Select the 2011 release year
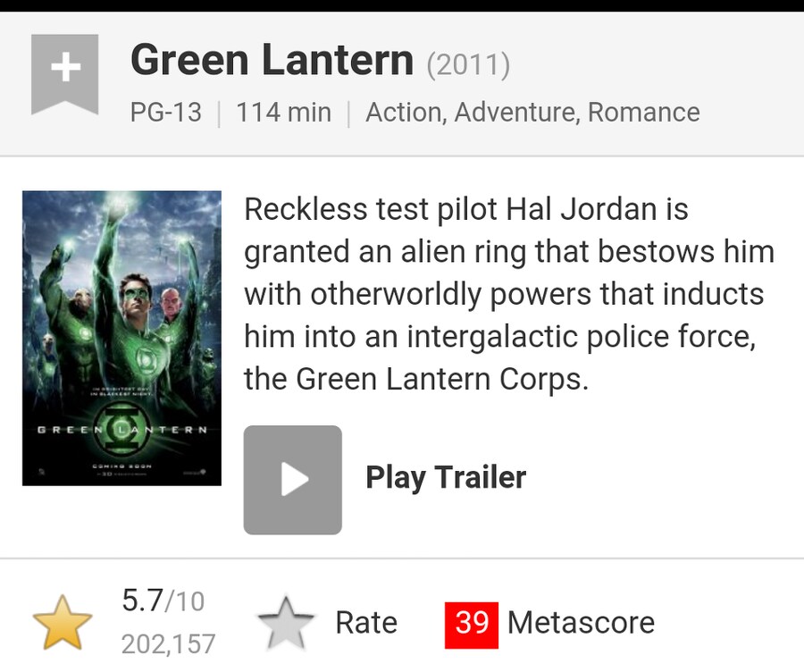The height and width of the screenshot is (672, 804). coord(468,65)
